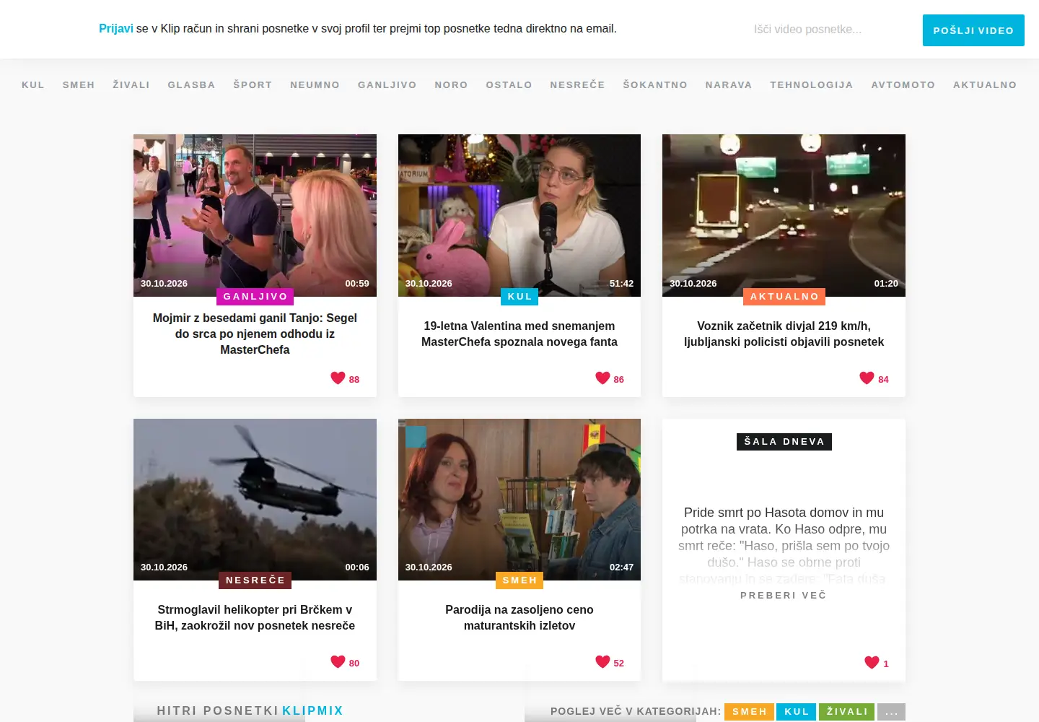Click heart on Parodija maturantskih izletov card
1039x722 pixels.
602,661
